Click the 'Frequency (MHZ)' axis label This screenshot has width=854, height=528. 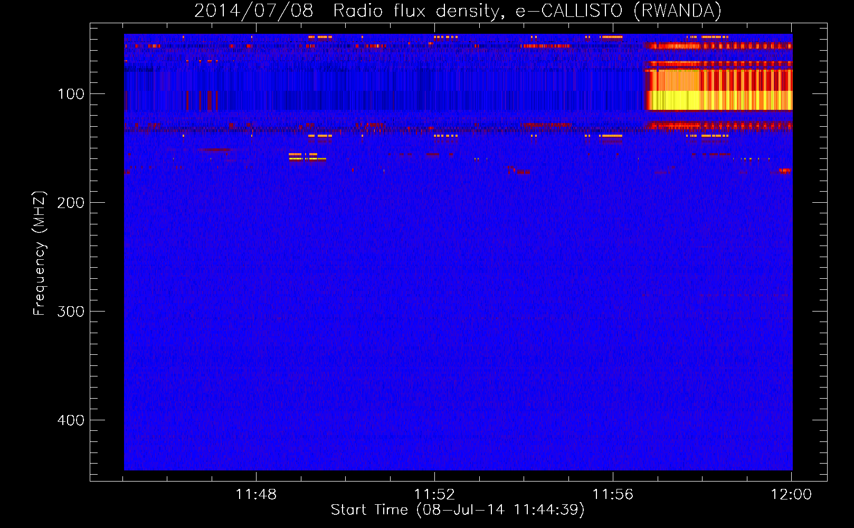coord(40,253)
